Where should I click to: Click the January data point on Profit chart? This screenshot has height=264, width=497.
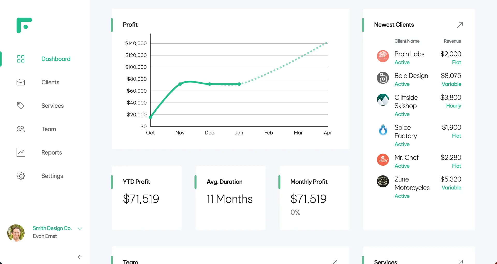[239, 84]
